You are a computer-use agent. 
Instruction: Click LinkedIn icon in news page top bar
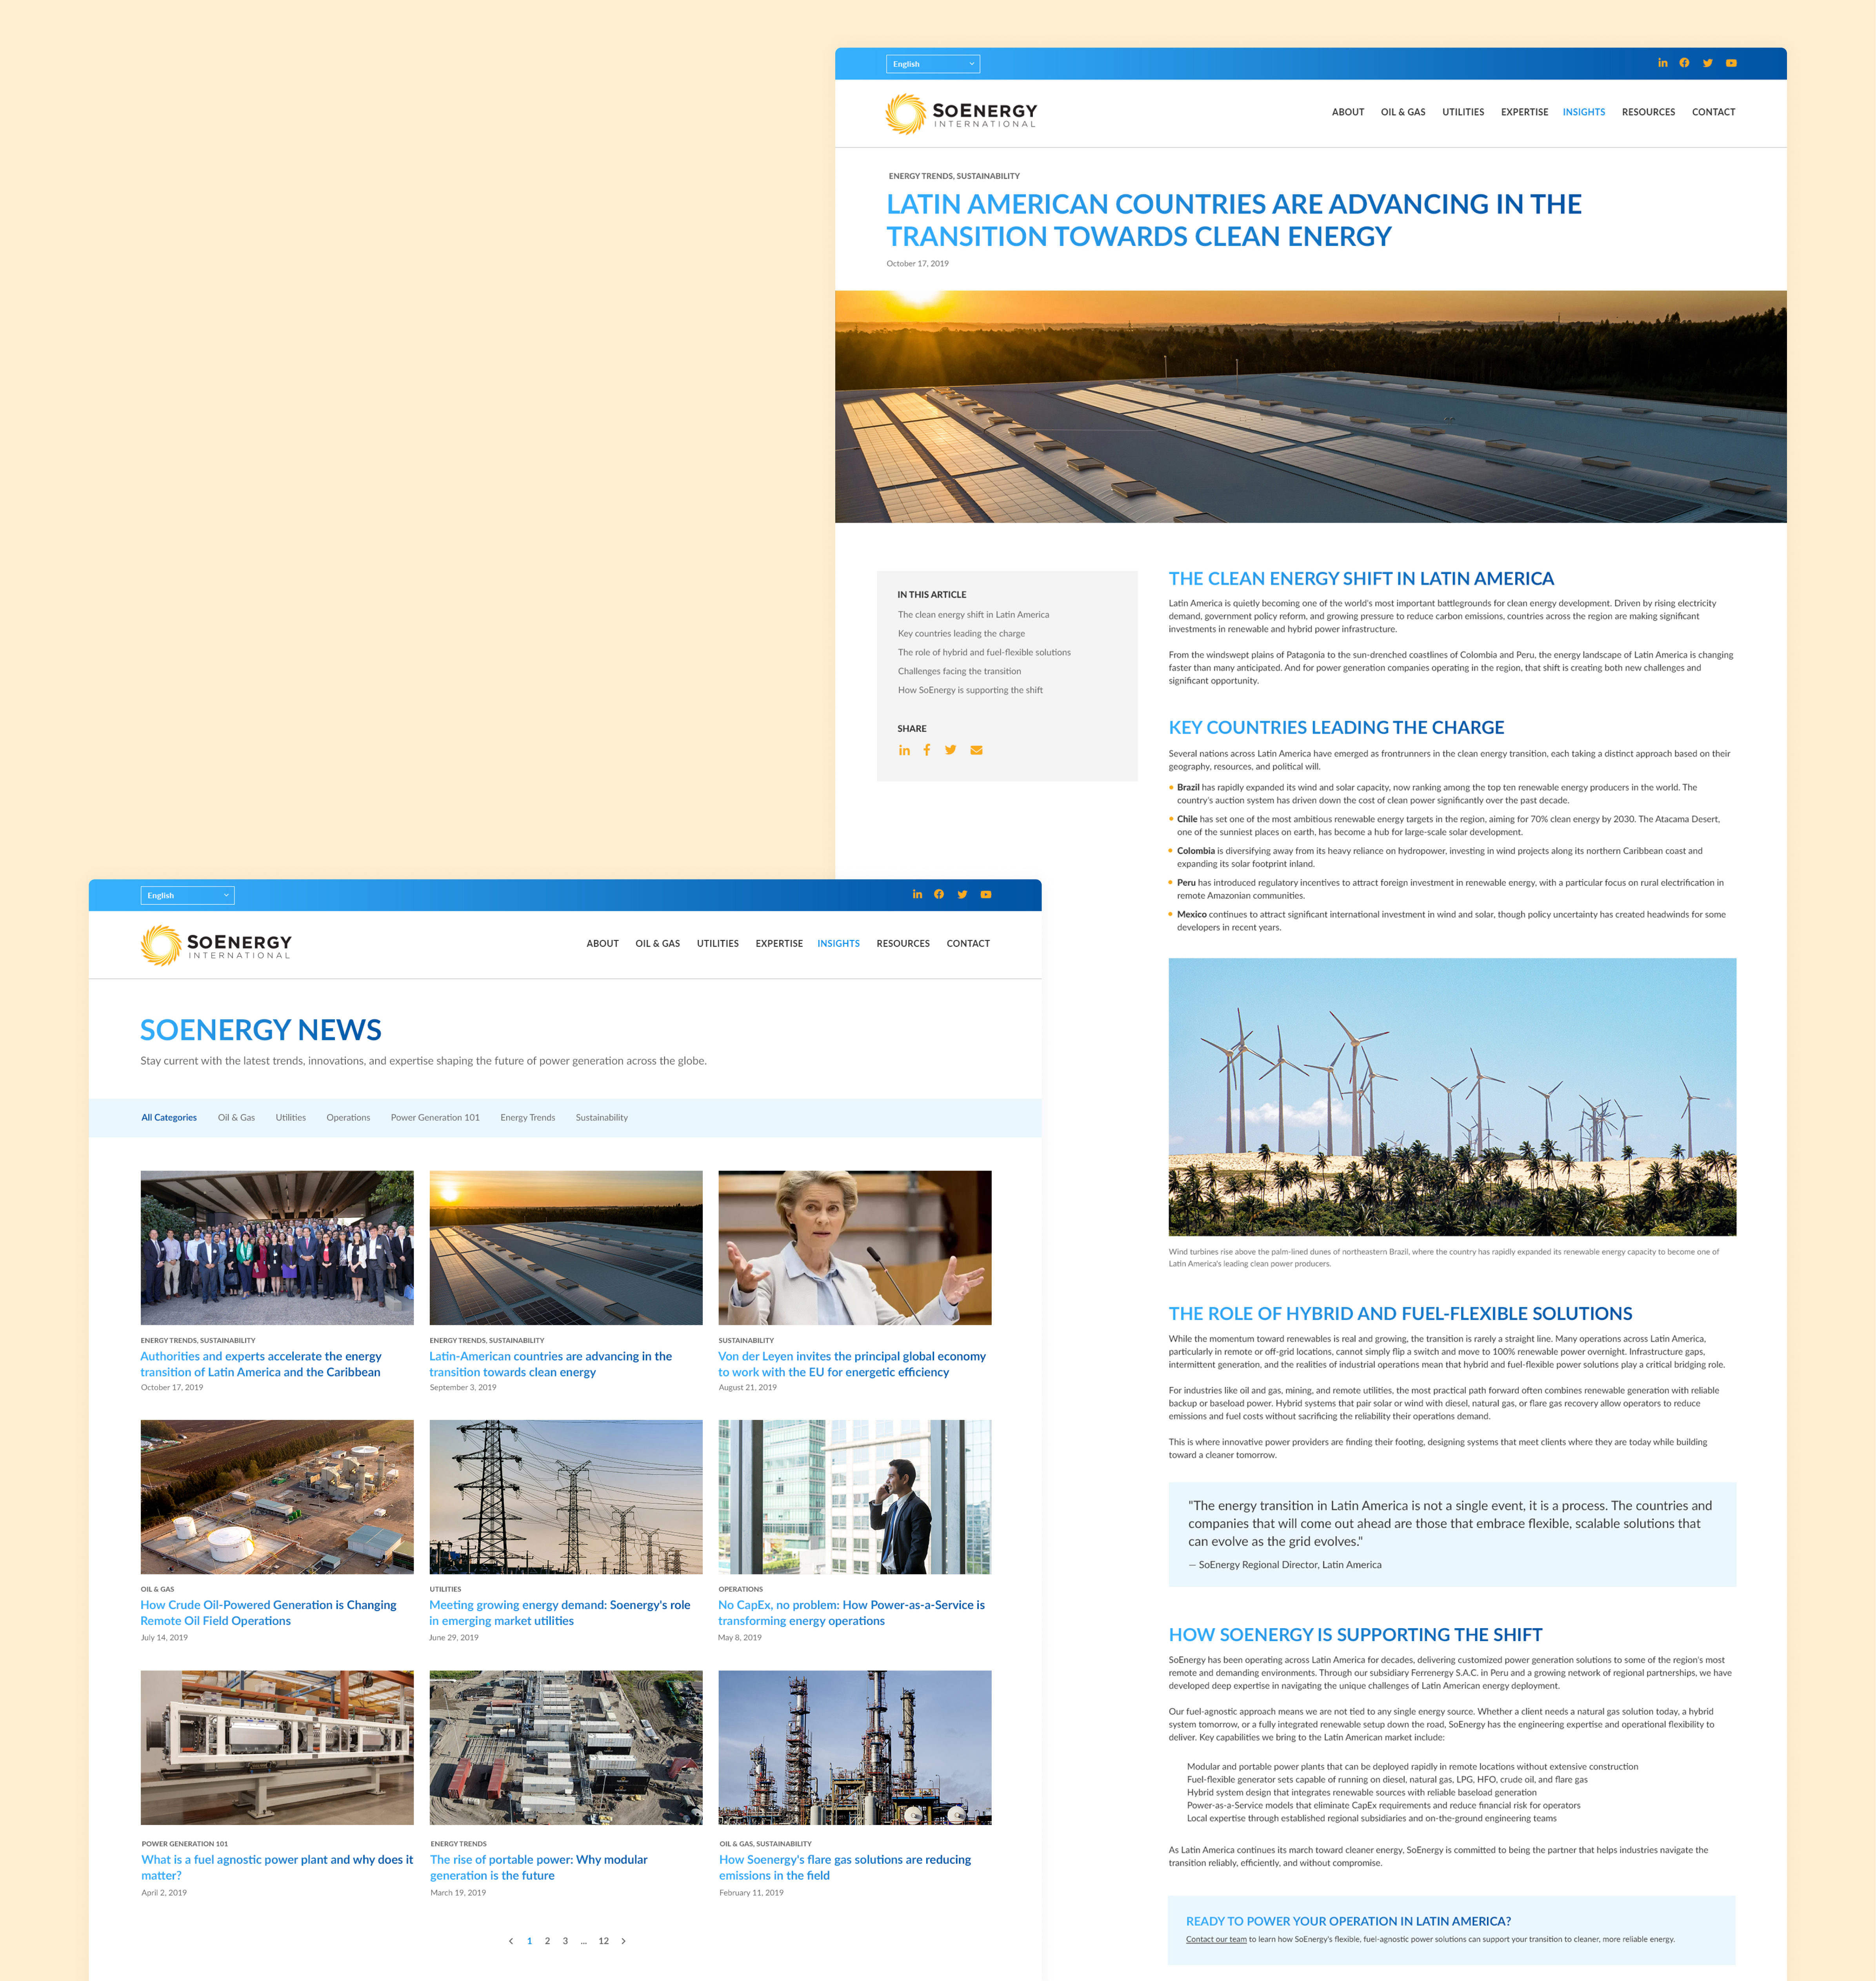click(917, 894)
